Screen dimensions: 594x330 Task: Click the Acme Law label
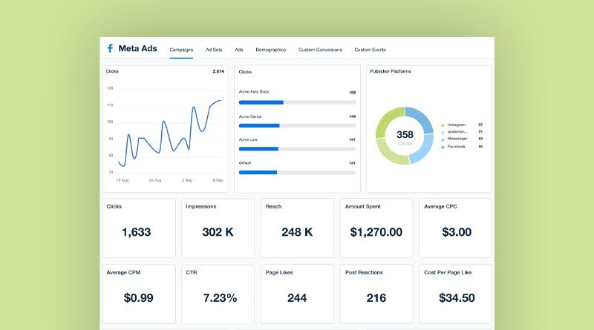click(x=248, y=139)
